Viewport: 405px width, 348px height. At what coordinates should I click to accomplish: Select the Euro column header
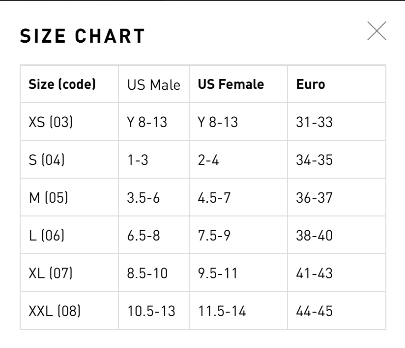311,84
